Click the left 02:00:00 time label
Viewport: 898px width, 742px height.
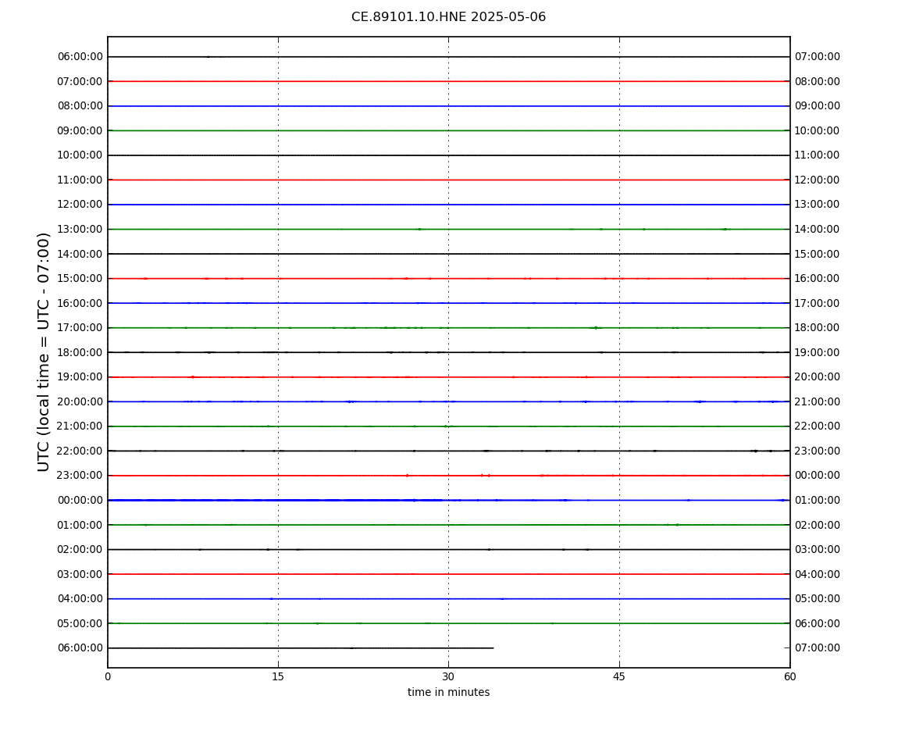(x=80, y=550)
